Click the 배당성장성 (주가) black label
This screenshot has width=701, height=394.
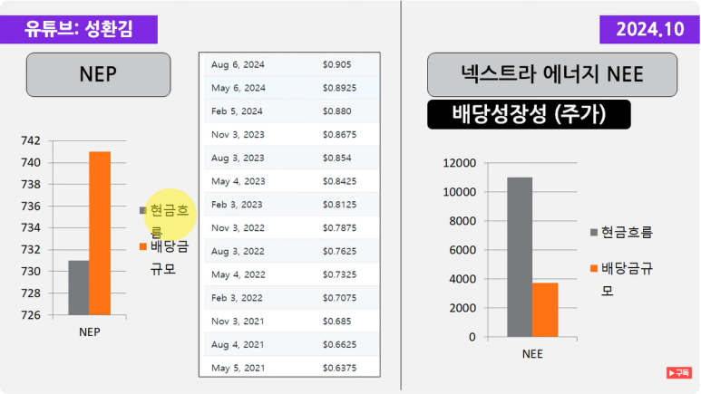(529, 114)
